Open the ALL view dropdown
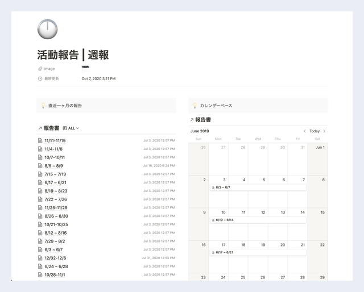The height and width of the screenshot is (292, 364). click(x=71, y=128)
